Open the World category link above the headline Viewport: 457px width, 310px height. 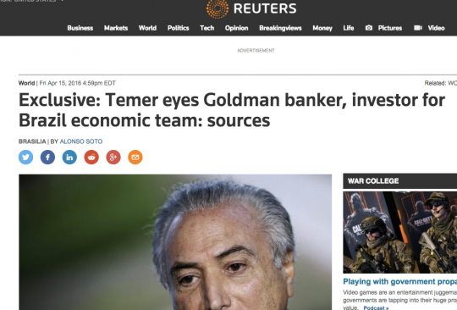26,83
